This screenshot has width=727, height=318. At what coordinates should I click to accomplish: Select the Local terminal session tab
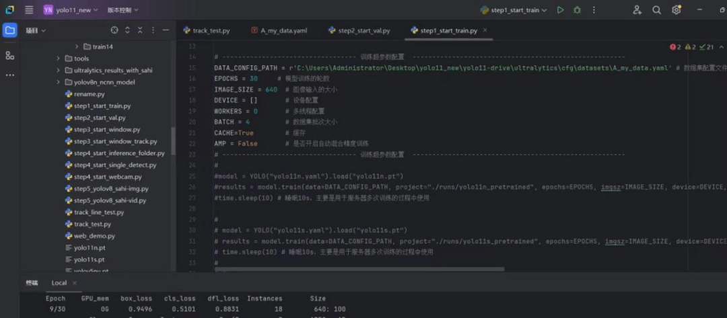pyautogui.click(x=59, y=283)
